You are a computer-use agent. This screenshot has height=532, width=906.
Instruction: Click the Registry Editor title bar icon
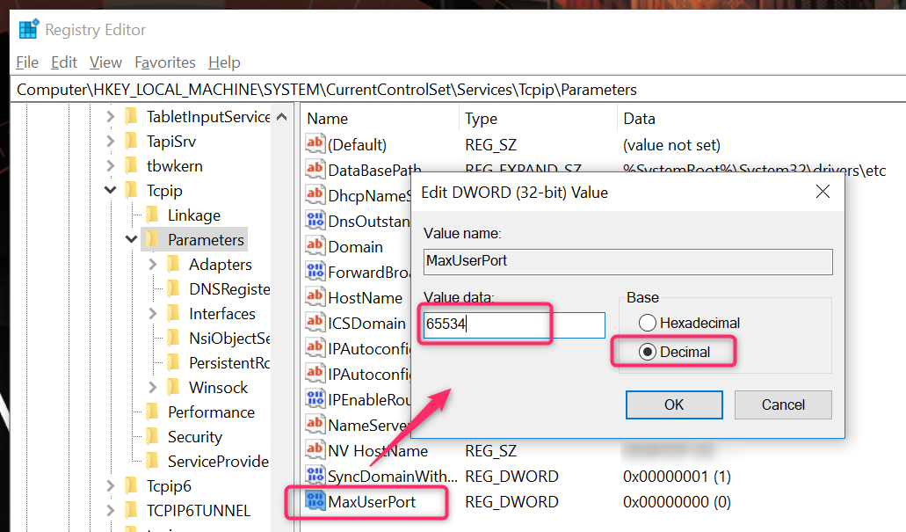(x=28, y=29)
